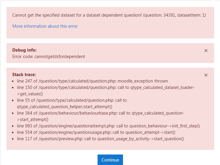Open More information about this error
This screenshot has height=165, width=220.
click(45, 26)
